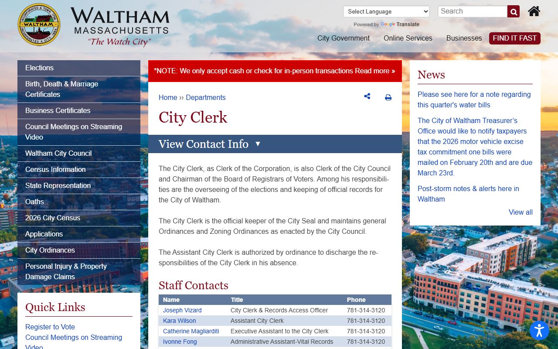Go to homepage via house icon
Image resolution: width=558 pixels, height=349 pixels.
[x=534, y=11]
